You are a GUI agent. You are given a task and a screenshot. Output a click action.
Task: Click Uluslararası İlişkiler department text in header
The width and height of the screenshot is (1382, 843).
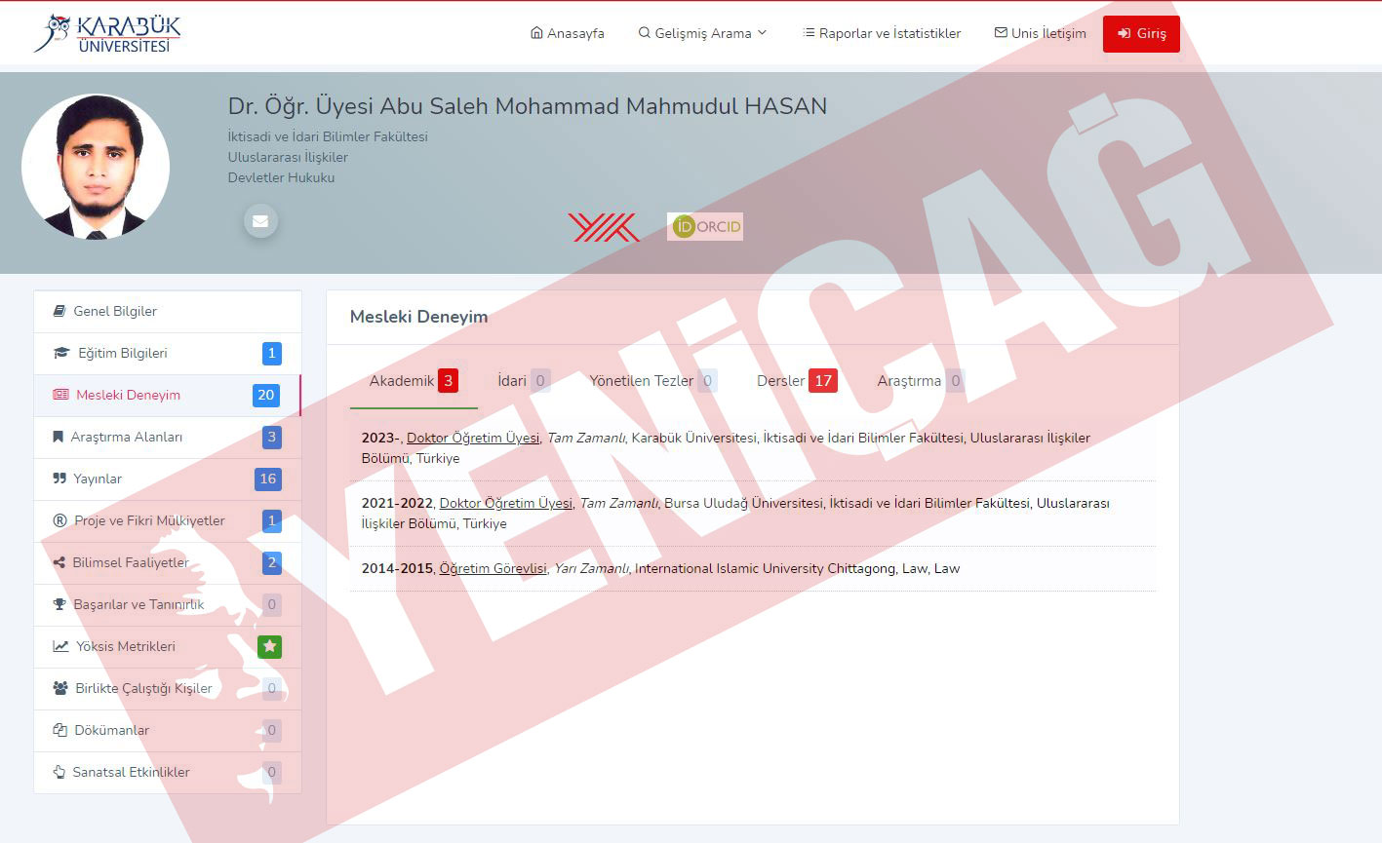(x=288, y=157)
